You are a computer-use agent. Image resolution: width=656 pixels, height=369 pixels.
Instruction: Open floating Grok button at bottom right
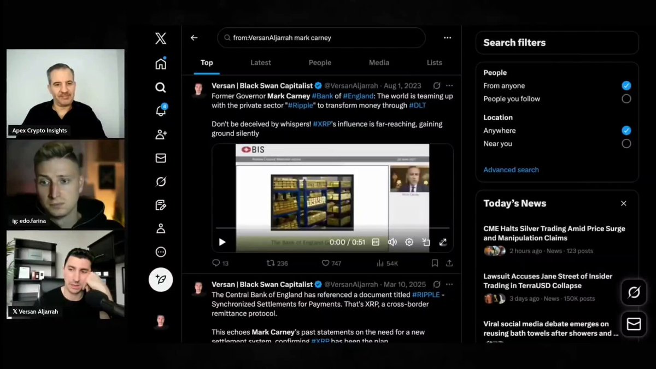click(x=634, y=293)
